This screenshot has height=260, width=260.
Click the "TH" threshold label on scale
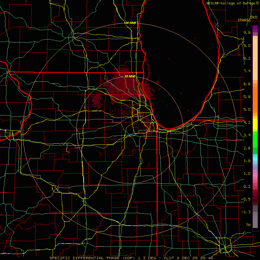248,225
